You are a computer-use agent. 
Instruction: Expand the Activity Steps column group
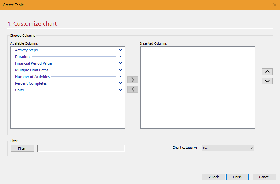[x=120, y=50]
